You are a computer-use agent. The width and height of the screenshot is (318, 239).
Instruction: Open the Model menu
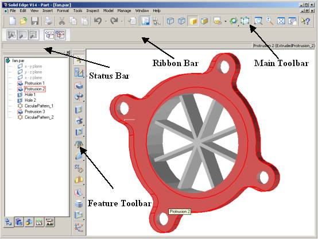coord(108,10)
